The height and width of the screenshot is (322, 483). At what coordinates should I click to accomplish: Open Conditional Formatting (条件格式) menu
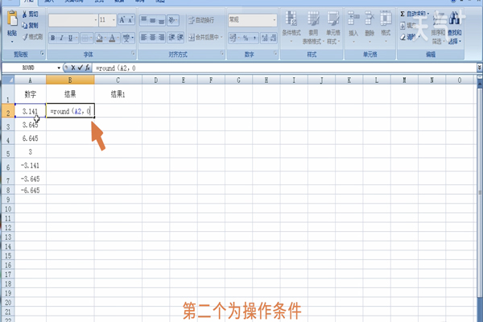click(291, 27)
